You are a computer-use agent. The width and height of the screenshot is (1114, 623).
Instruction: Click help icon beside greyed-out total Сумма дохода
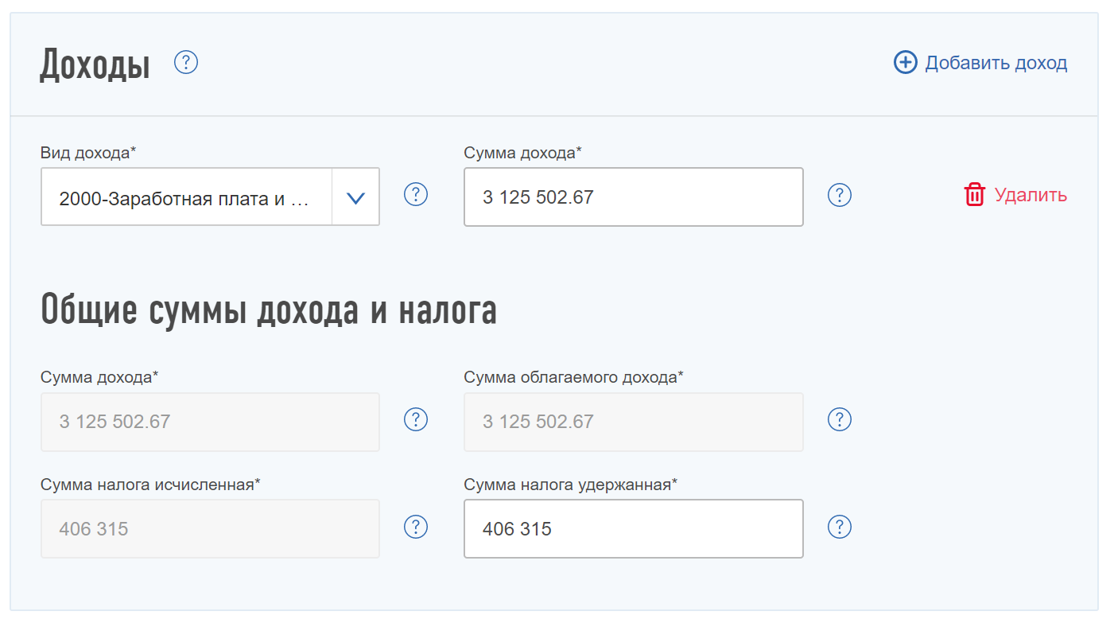[416, 419]
